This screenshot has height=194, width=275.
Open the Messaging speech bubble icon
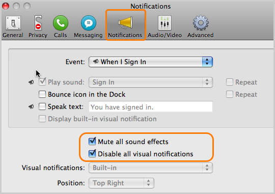coord(89,23)
